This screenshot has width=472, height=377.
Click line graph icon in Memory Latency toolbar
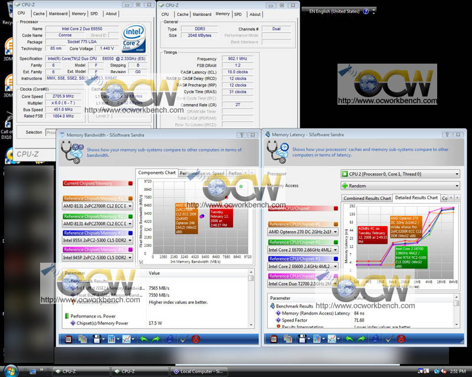pyautogui.click(x=332, y=339)
